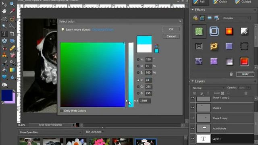Enable the Only Web Colors checkbox
258x145 pixels.
point(62,111)
